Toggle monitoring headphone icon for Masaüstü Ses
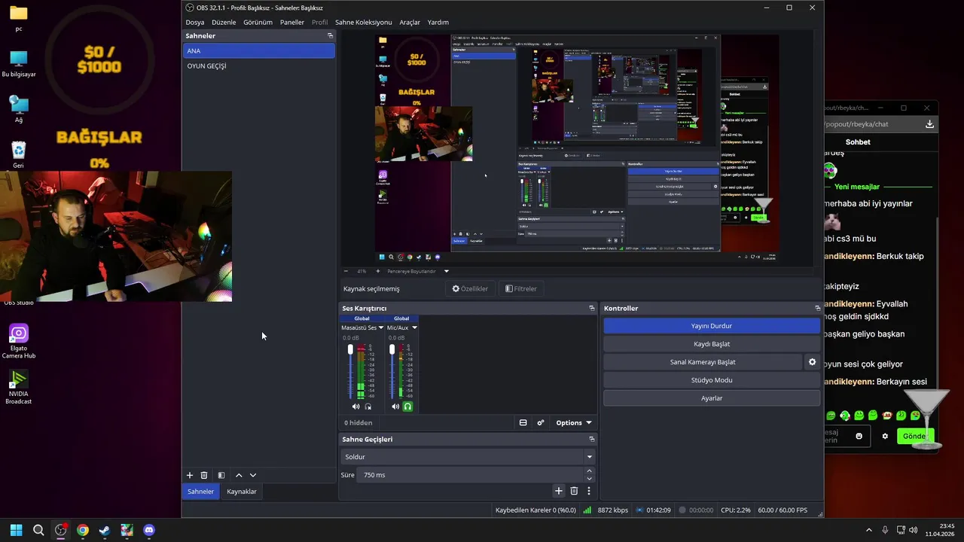The width and height of the screenshot is (964, 542). (368, 406)
